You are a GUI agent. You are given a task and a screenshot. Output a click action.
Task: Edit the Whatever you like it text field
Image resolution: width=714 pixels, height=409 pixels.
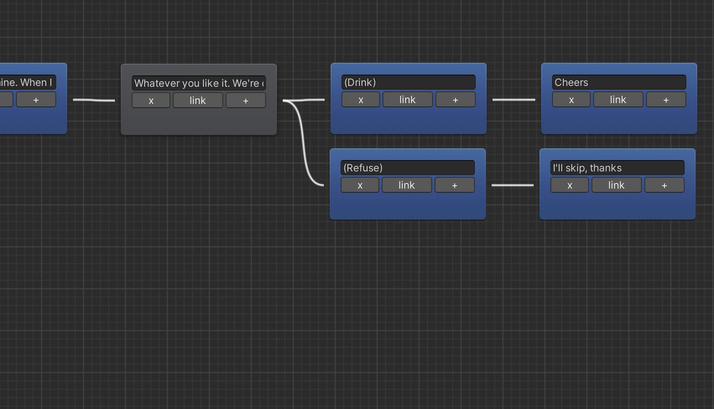[x=199, y=83]
